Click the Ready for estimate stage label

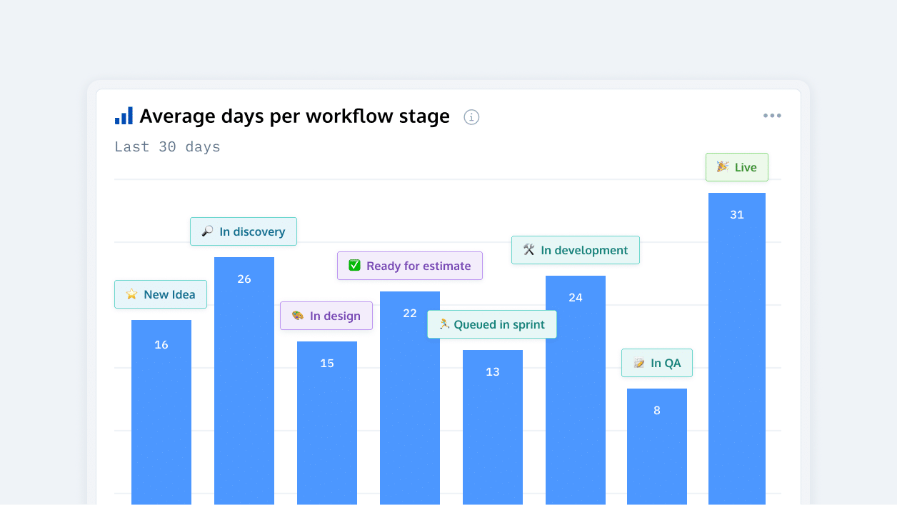click(x=410, y=266)
